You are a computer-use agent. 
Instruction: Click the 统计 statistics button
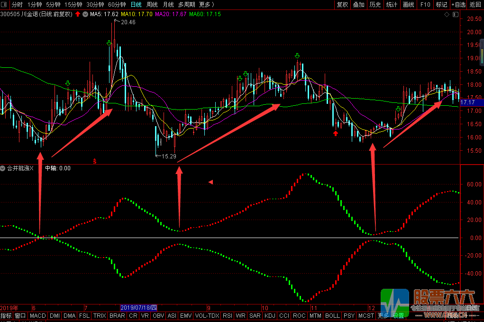(392, 5)
